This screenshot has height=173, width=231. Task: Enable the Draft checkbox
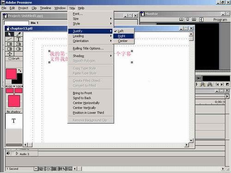click(10, 59)
